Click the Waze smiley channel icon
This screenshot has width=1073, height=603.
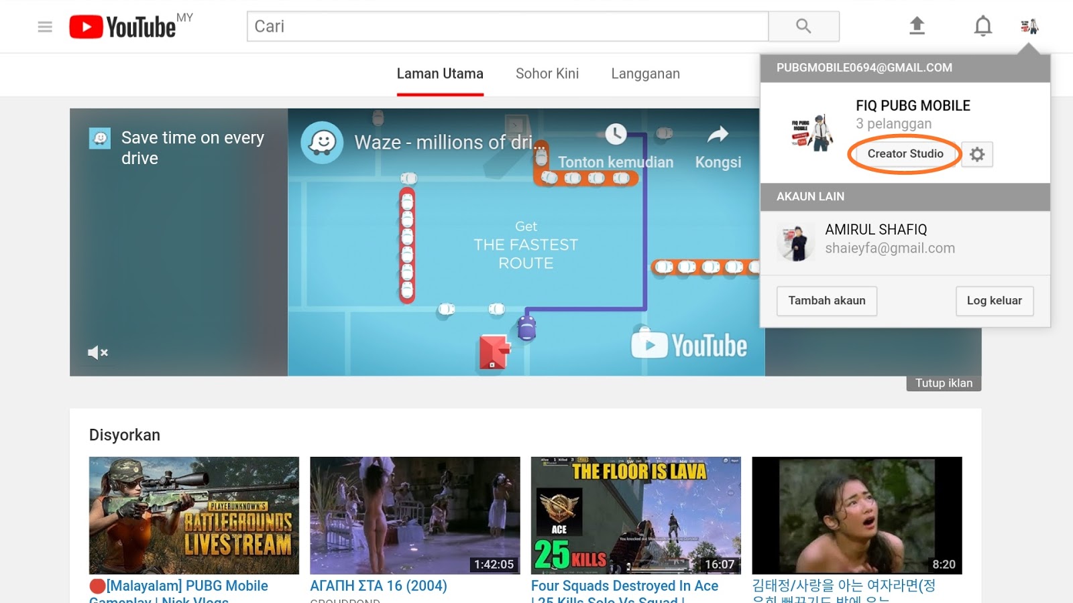(323, 142)
